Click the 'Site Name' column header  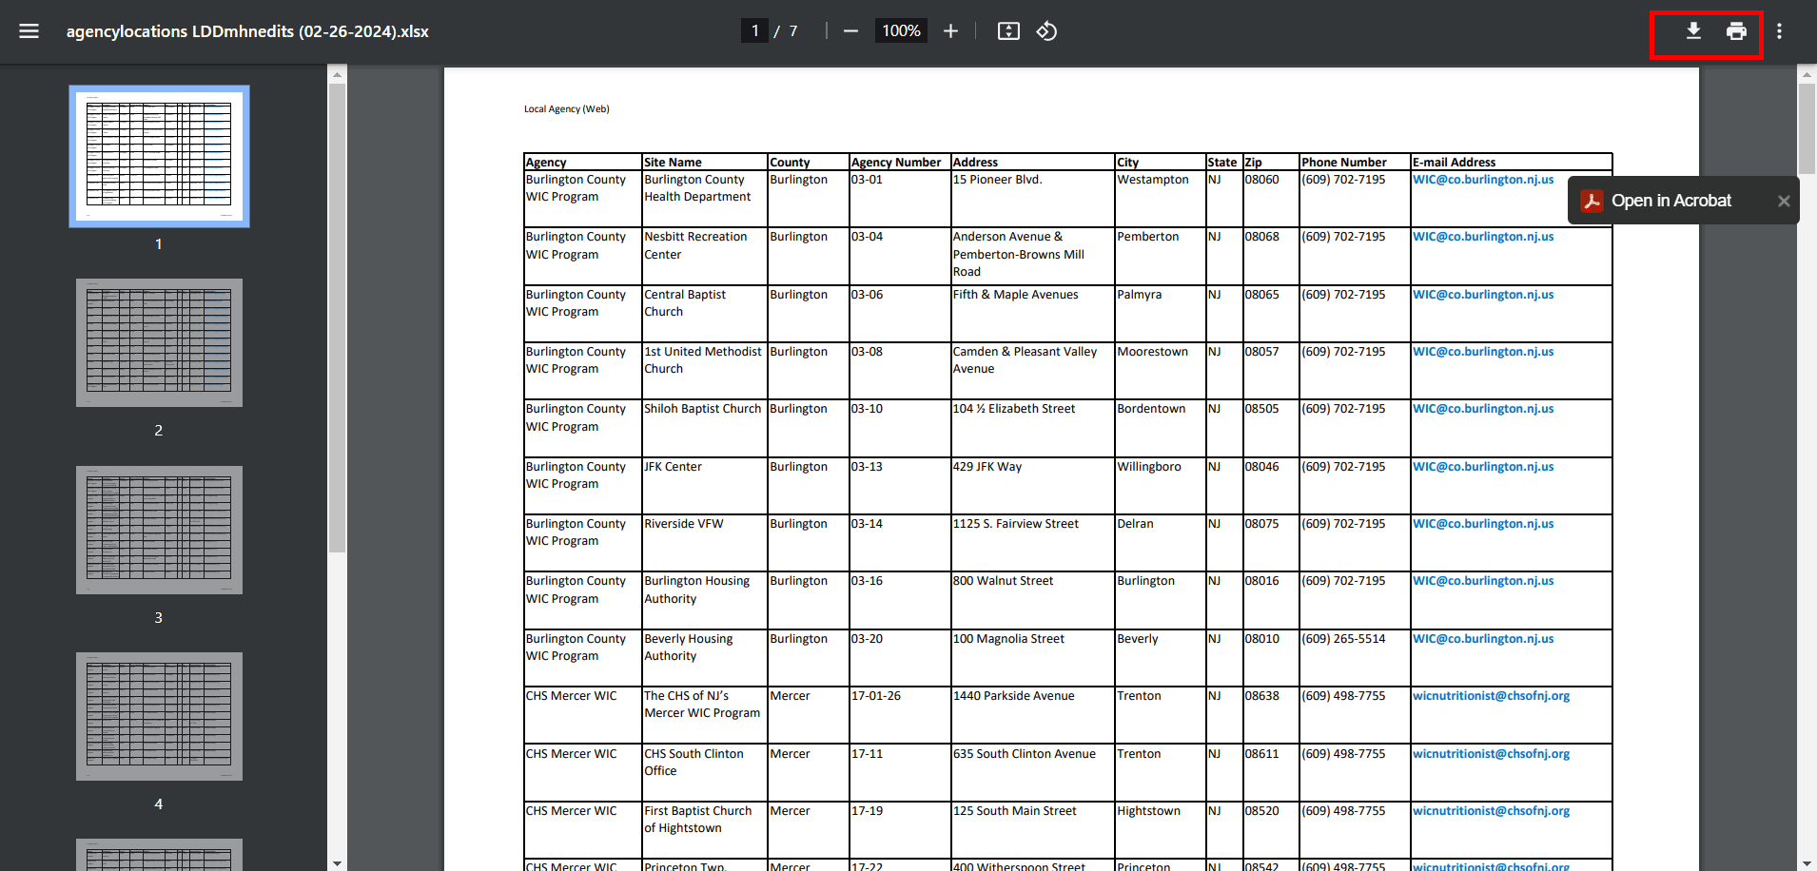pos(673,163)
